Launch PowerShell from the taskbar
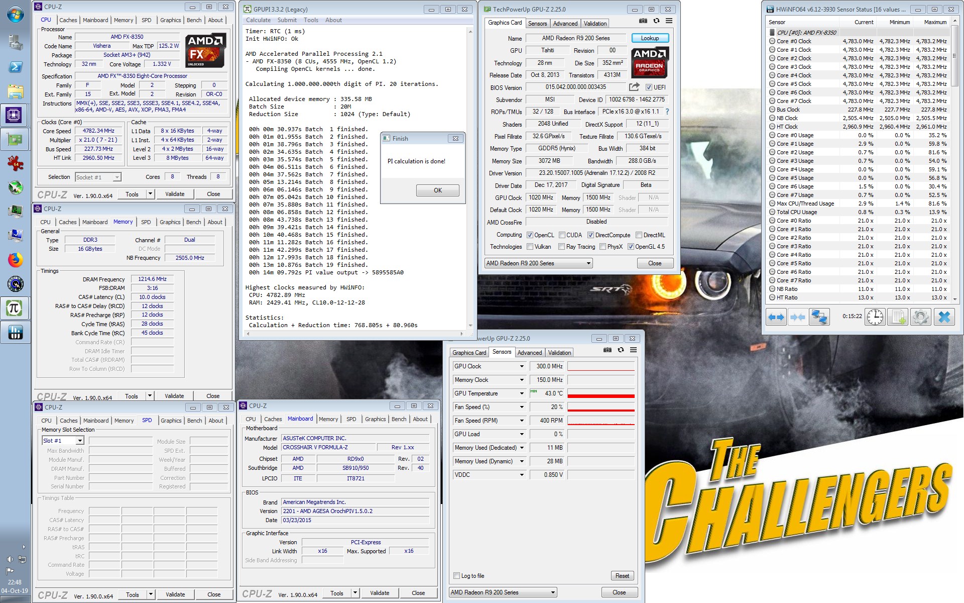 [15, 67]
